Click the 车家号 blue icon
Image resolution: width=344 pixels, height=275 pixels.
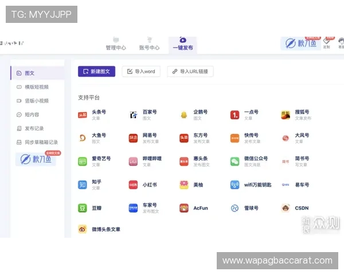[133, 208]
